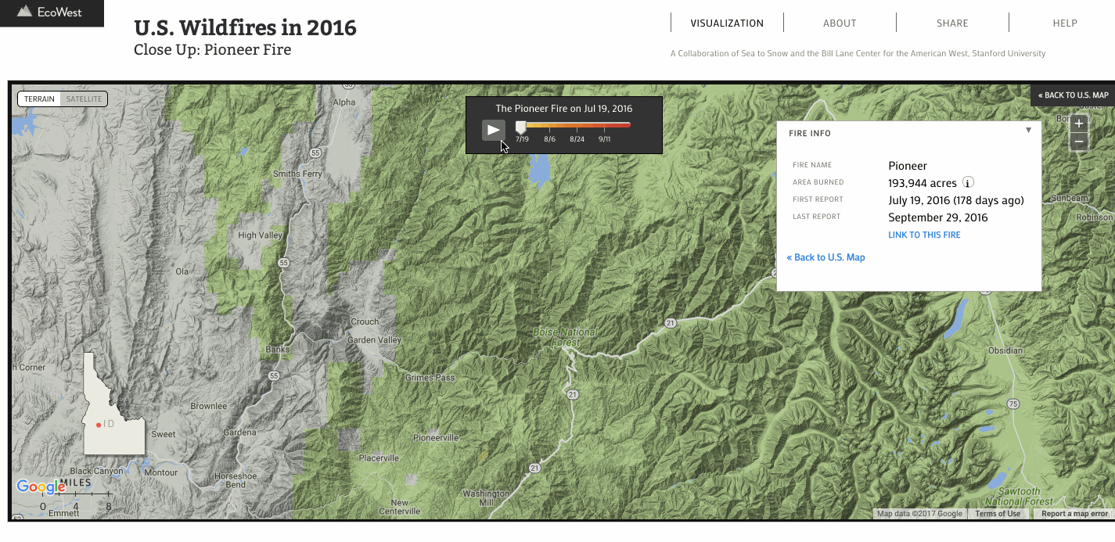Open the About page
1115x542 pixels.
point(840,23)
